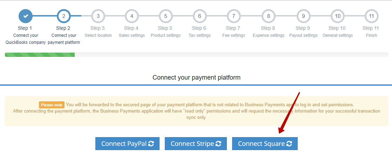Go to Step 4 Sales settings circle
Viewport: 392px width, 155px height.
click(x=132, y=16)
